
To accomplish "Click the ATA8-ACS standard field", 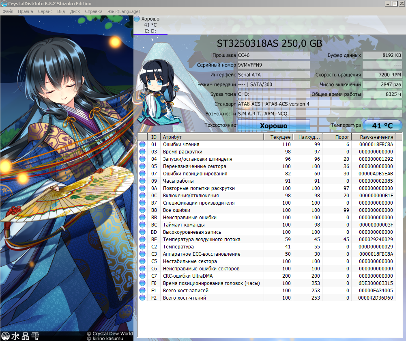I will (320, 104).
